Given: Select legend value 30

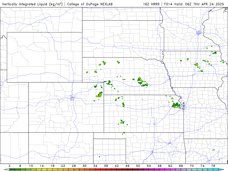Looking at the screenshot, I should pyautogui.click(x=85, y=166).
